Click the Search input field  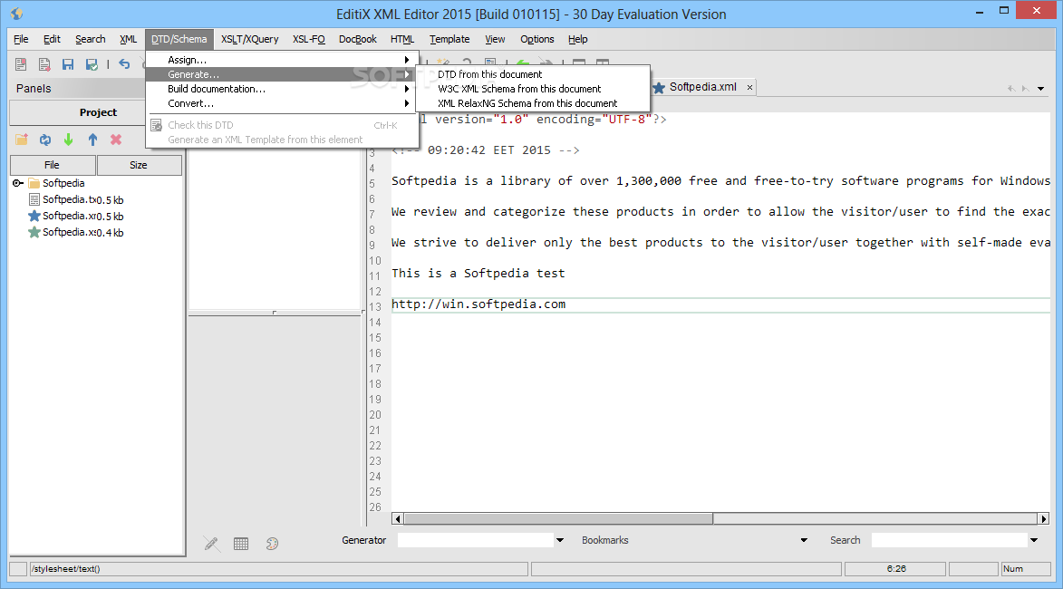pyautogui.click(x=949, y=540)
